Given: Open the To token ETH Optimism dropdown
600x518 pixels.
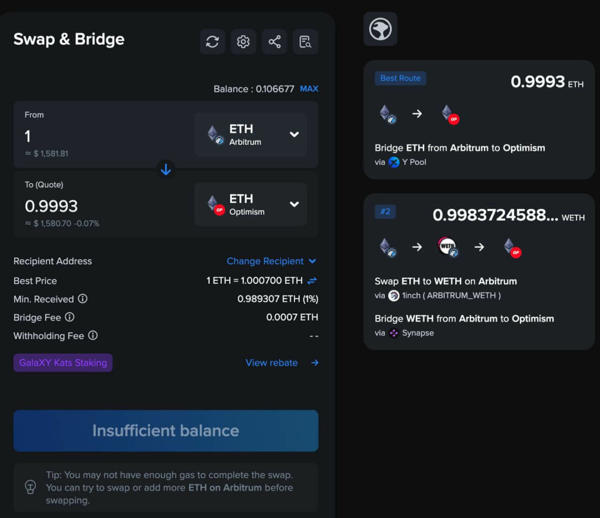Looking at the screenshot, I should coord(250,204).
